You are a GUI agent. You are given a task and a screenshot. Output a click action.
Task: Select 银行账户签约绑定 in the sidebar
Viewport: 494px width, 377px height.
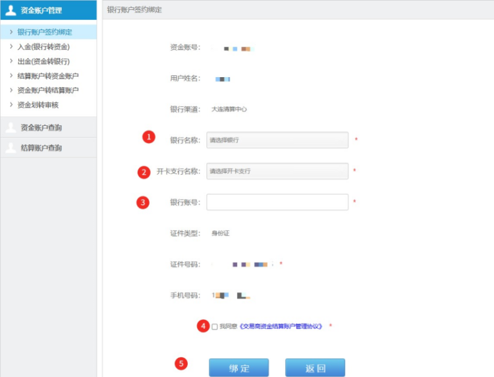(x=45, y=32)
